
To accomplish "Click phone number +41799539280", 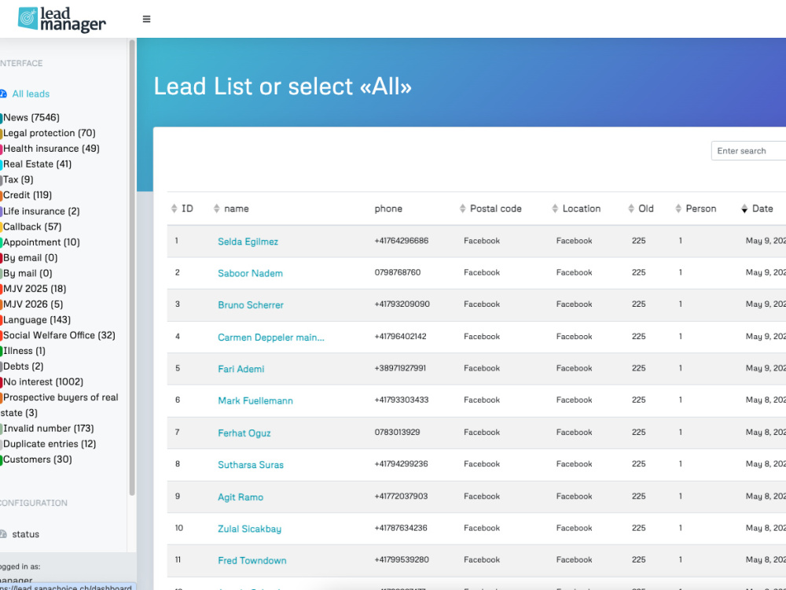I will (x=402, y=559).
